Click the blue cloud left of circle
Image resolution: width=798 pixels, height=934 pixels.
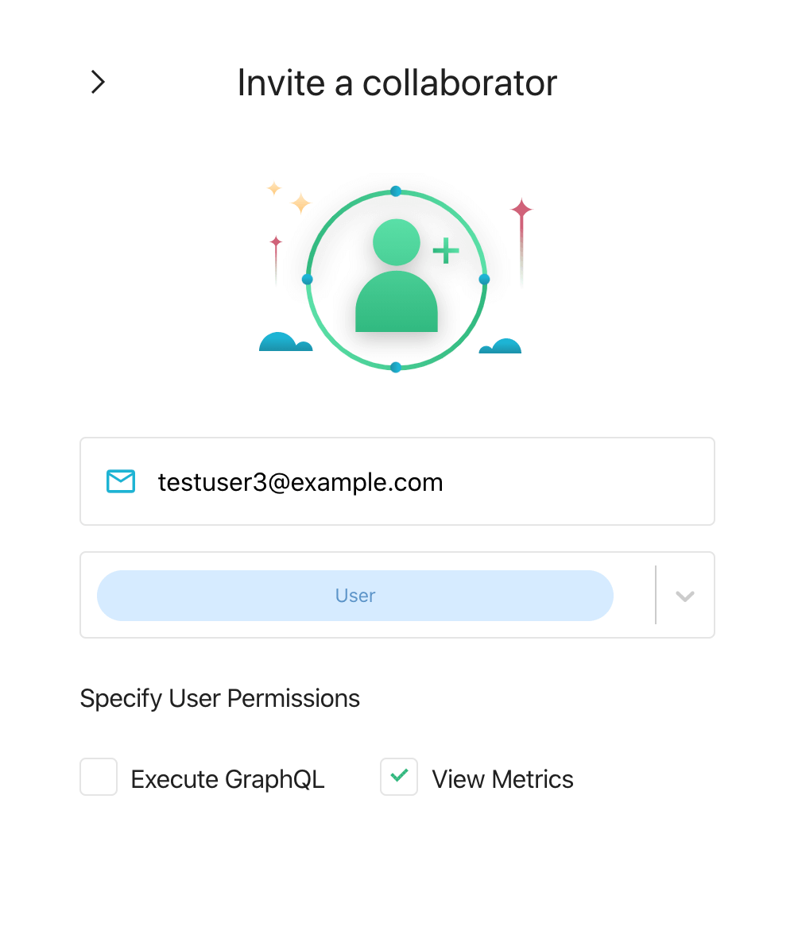285,342
